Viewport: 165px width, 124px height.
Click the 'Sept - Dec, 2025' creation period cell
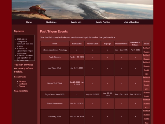pyautogui.click(x=121, y=94)
